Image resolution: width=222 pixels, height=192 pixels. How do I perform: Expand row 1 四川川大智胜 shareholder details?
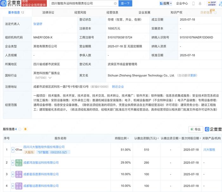[13, 150]
